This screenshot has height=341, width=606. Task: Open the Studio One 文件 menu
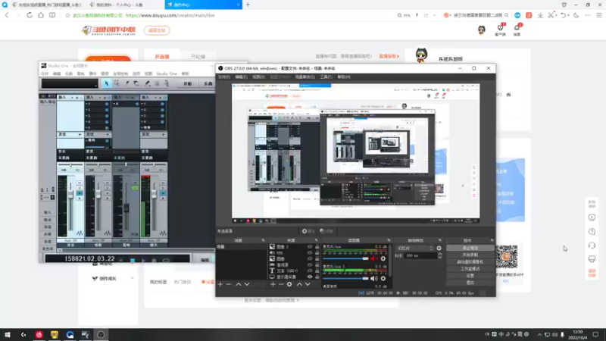coord(45,74)
